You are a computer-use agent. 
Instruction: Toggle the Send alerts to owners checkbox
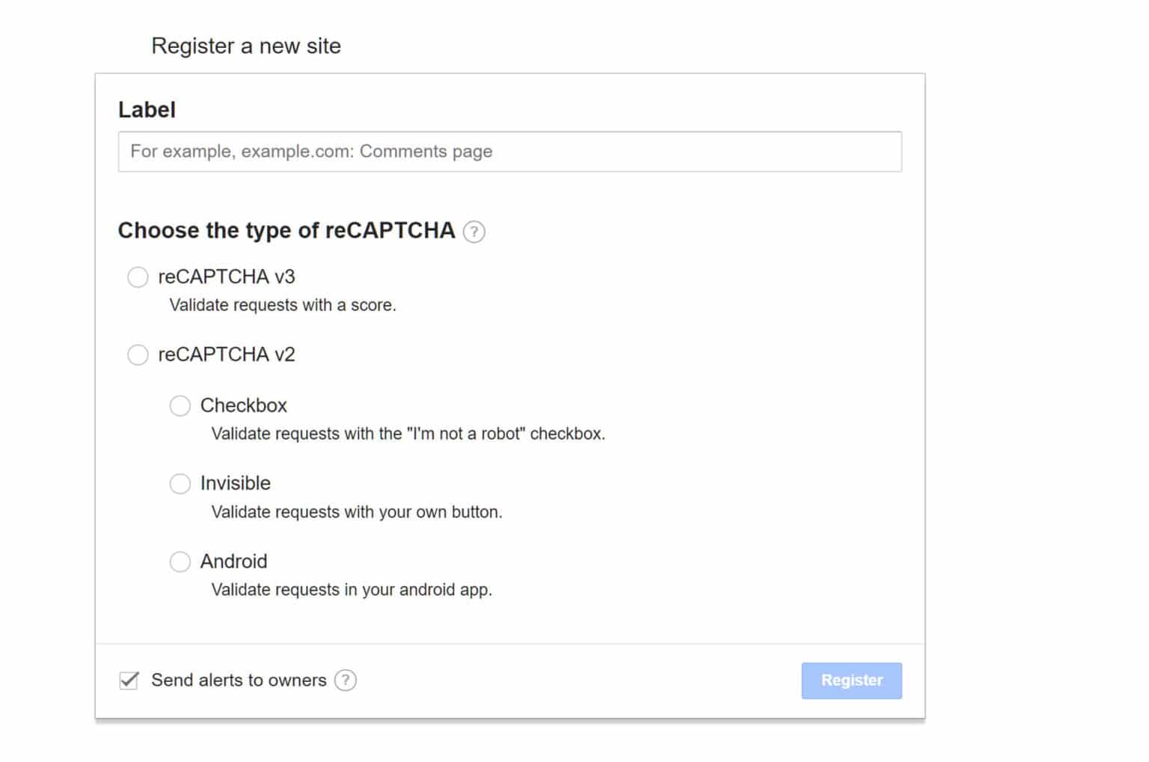click(x=129, y=680)
